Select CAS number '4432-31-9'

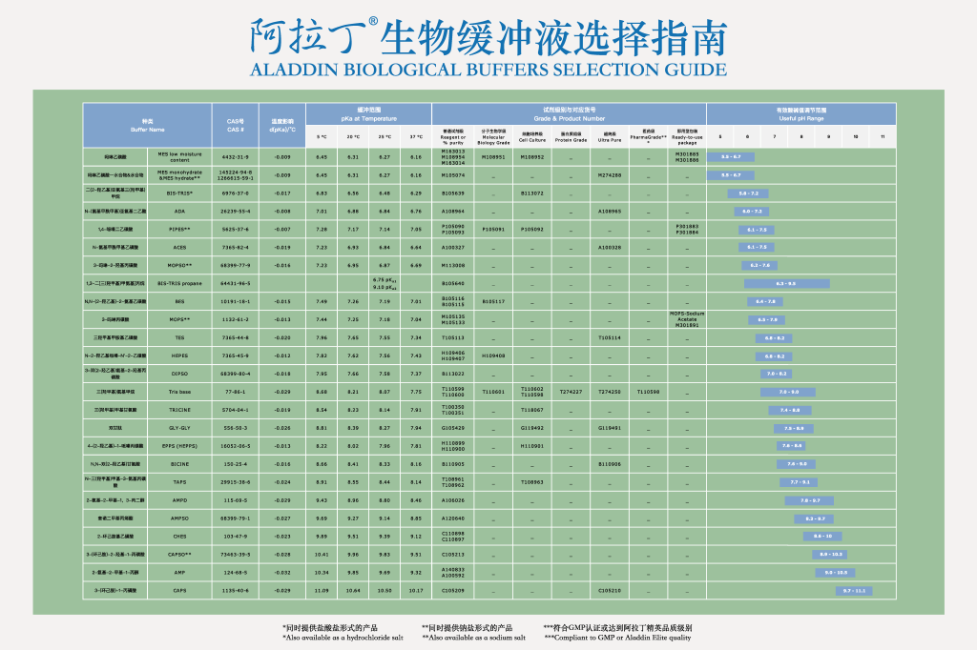(235, 157)
